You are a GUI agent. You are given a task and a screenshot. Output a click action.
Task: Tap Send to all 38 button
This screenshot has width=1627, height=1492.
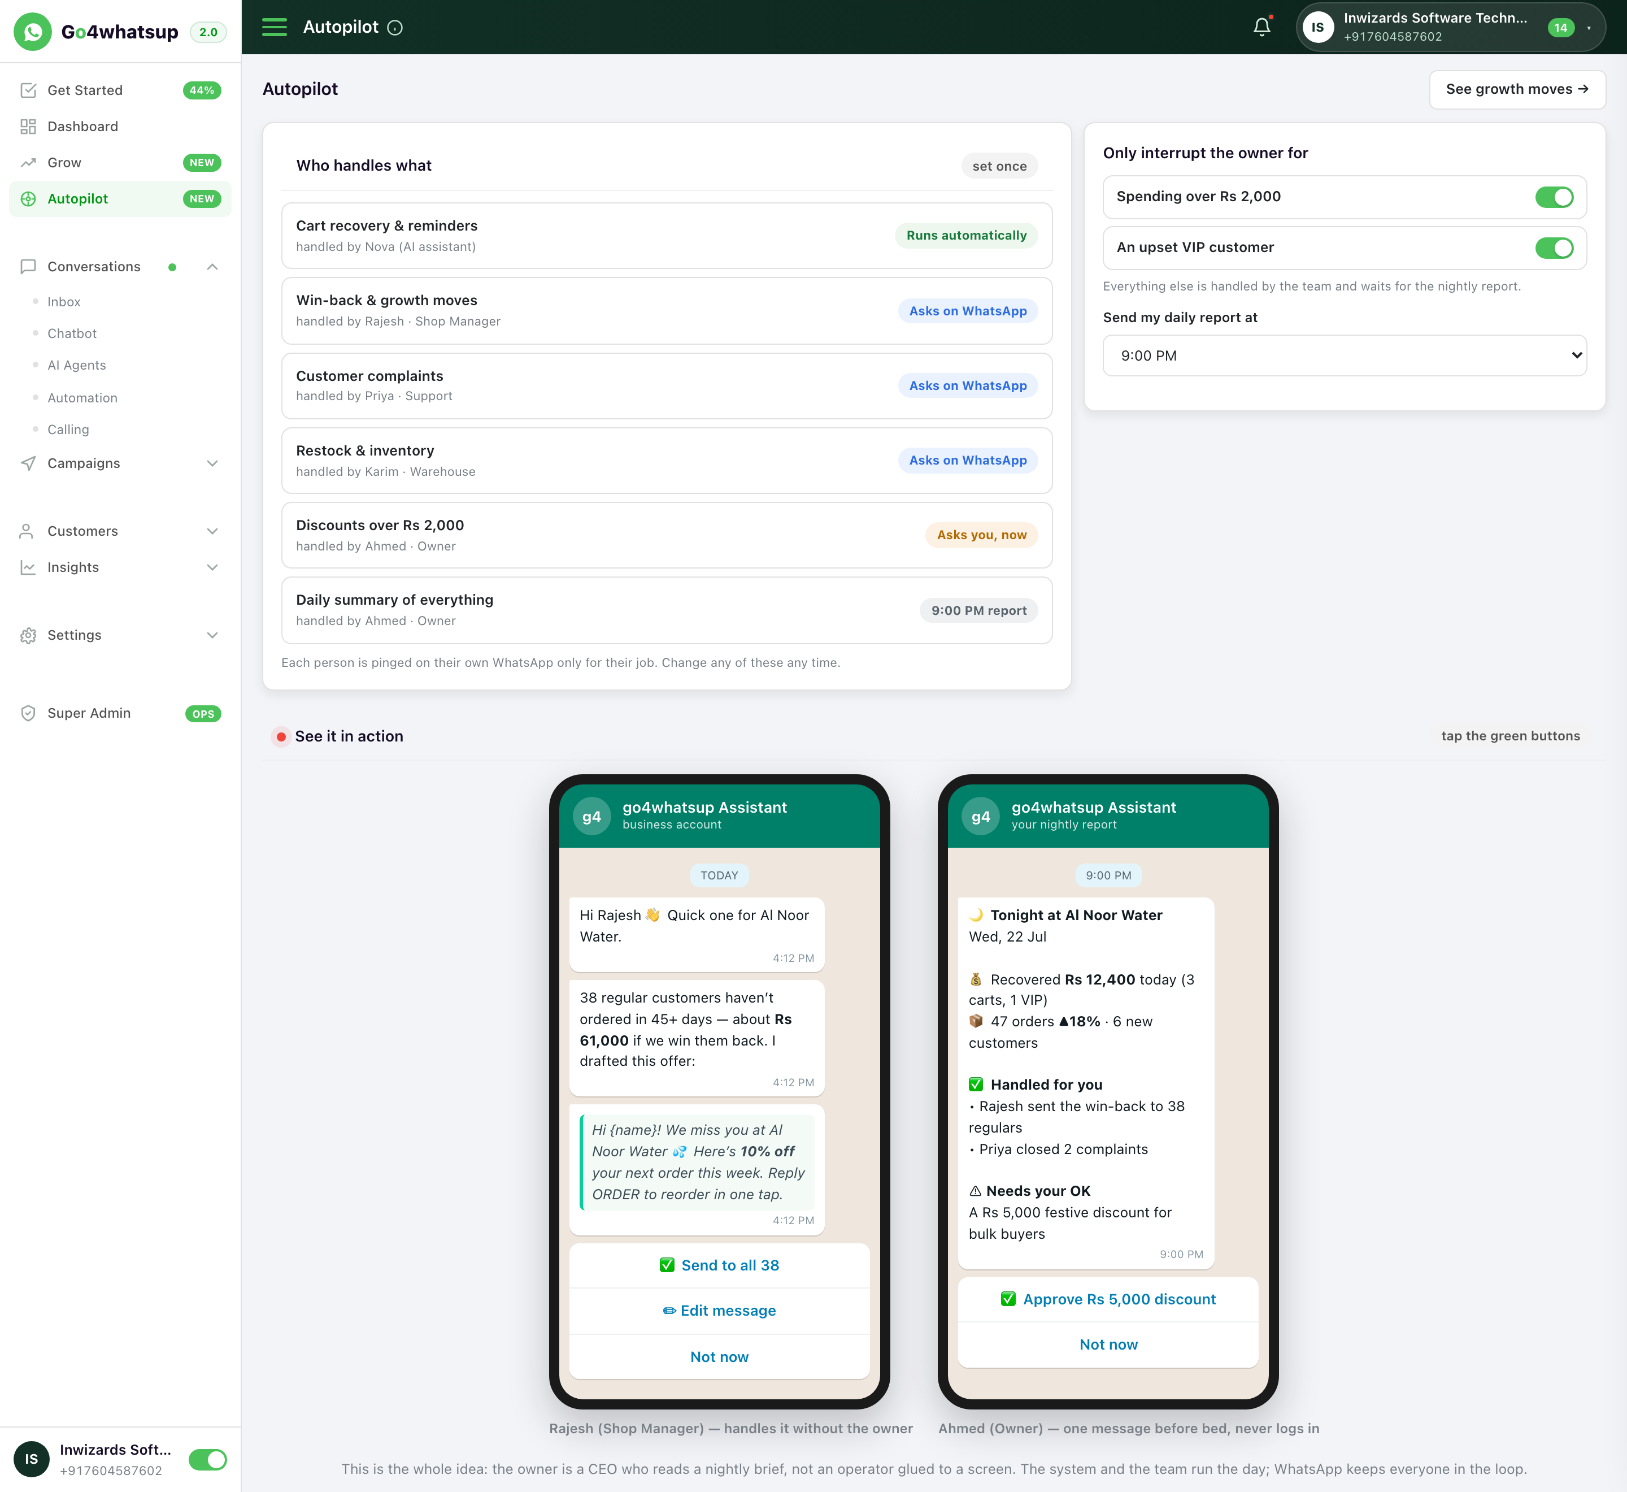pyautogui.click(x=719, y=1265)
